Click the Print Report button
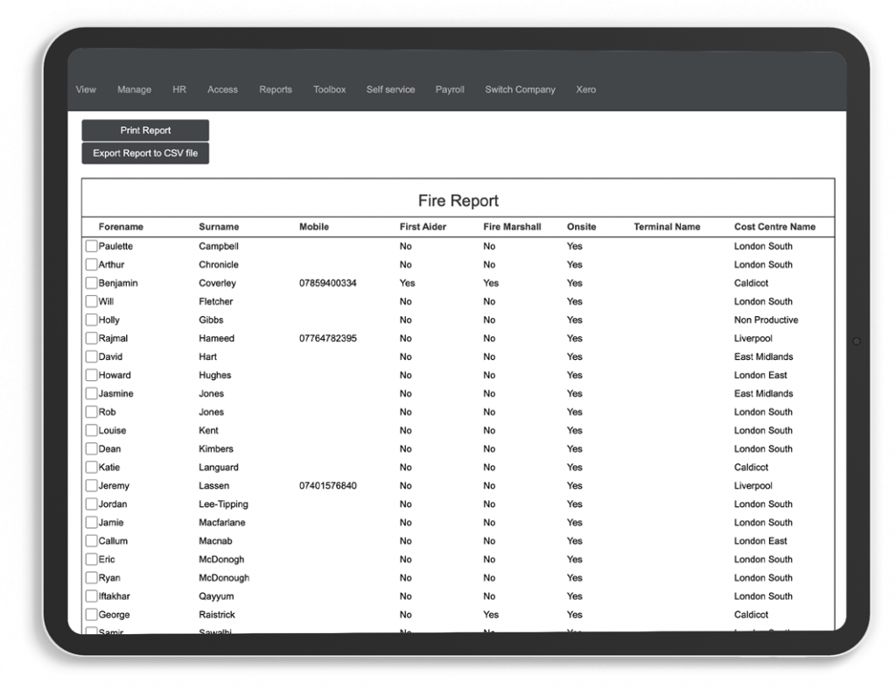896x698 pixels. (x=145, y=130)
